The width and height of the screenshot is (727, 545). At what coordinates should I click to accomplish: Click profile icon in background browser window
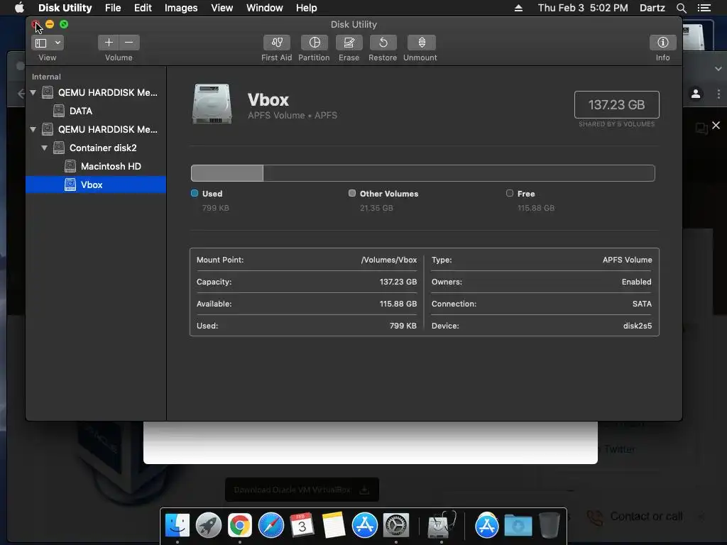(696, 94)
